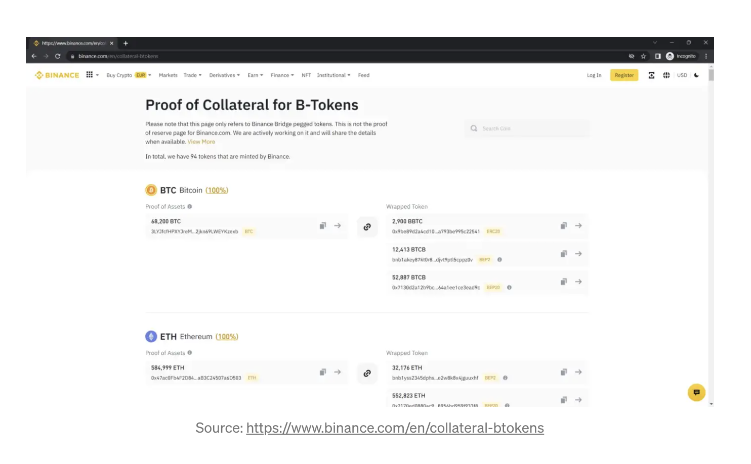
Task: Copy the 2,900 BBTC address
Action: 563,226
